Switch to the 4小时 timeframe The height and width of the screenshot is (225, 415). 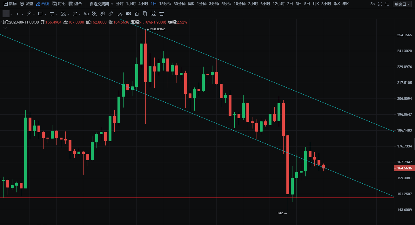pyautogui.click(x=143, y=4)
